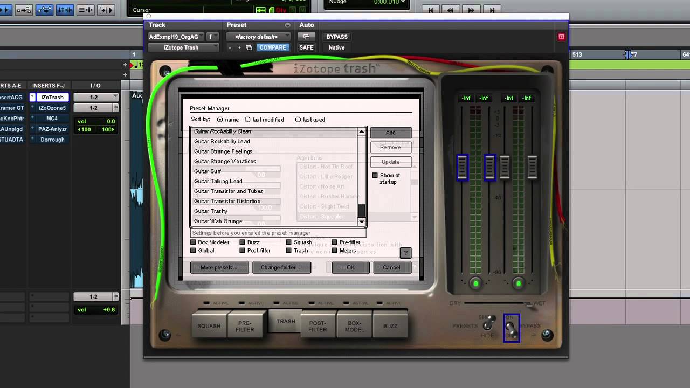Select the TRASH module tab

(286, 322)
